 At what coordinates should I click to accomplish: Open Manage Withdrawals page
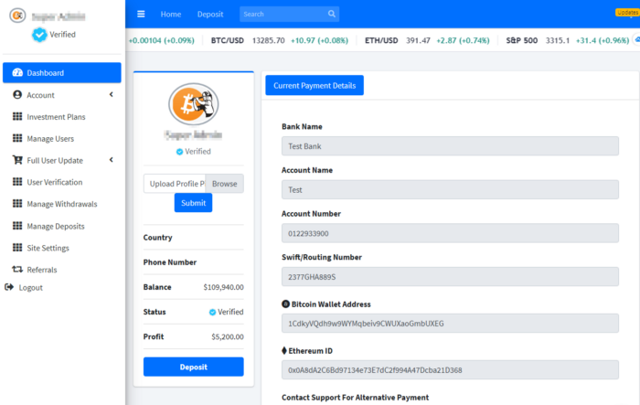tap(62, 204)
